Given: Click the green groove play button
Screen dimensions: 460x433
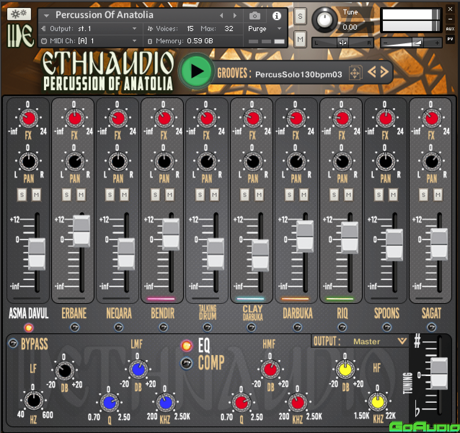Looking at the screenshot, I should 196,71.
